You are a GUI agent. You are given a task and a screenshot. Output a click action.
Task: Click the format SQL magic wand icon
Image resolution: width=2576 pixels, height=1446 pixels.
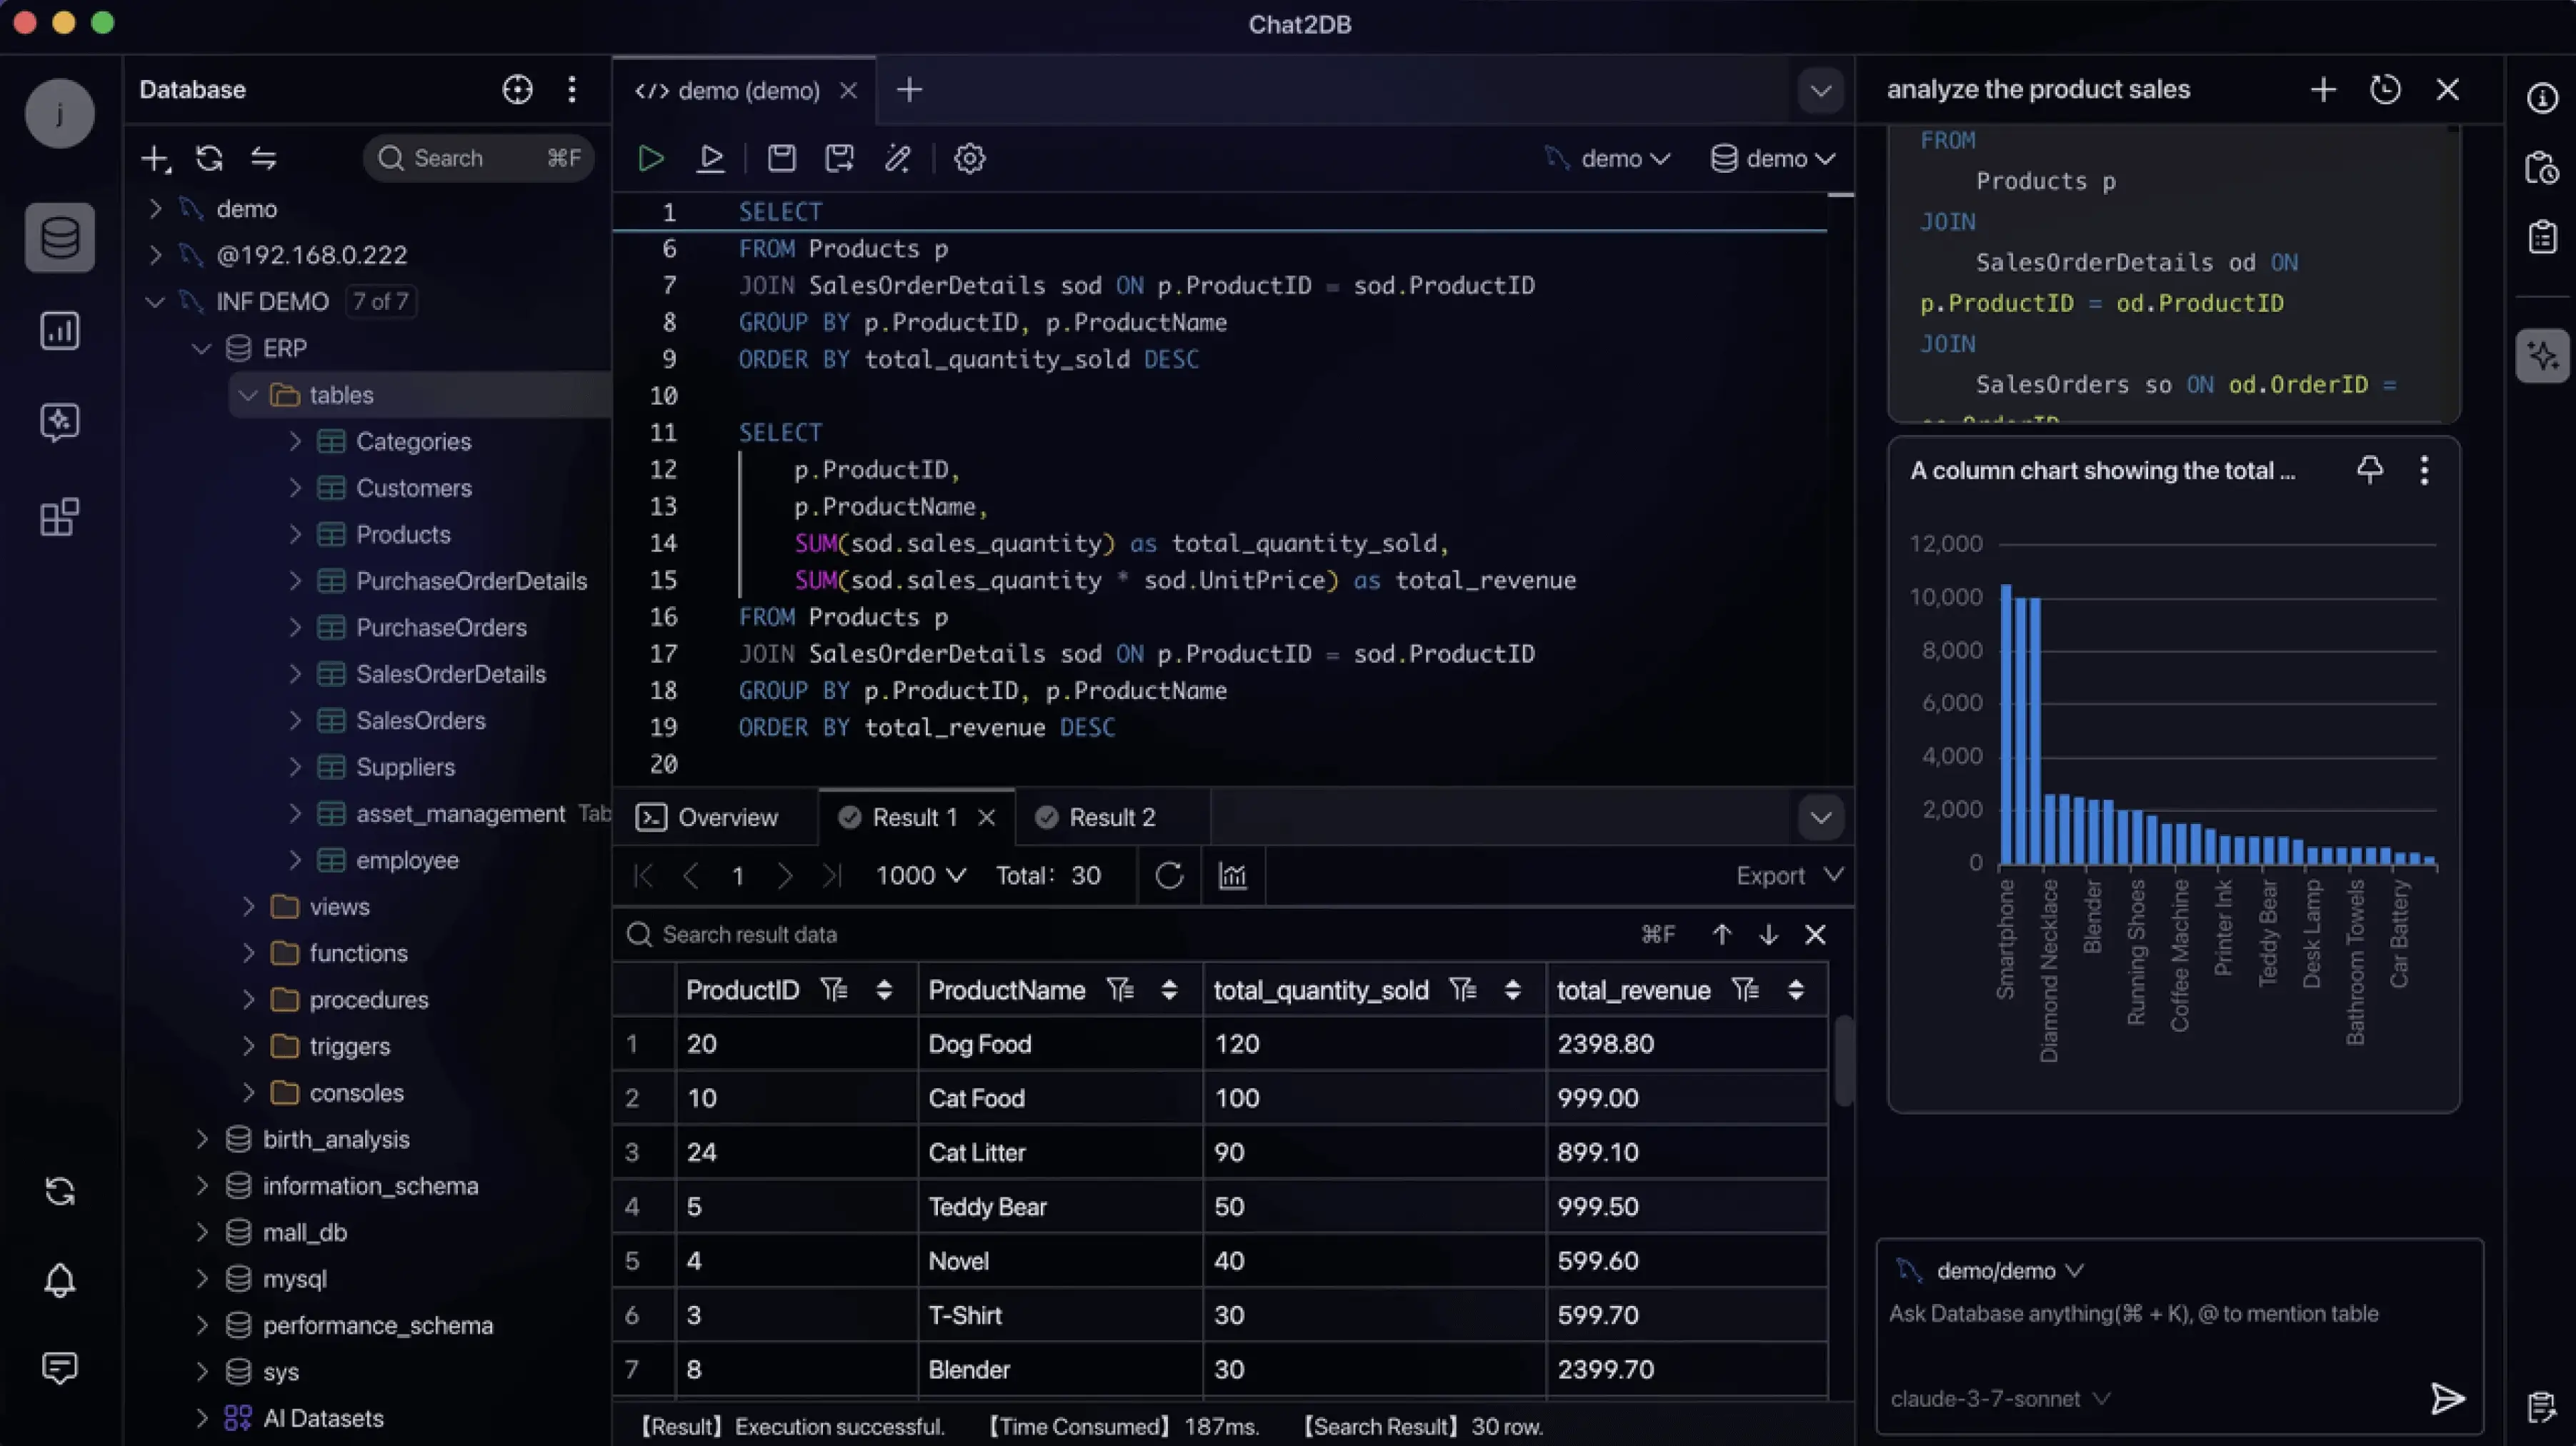(x=897, y=158)
